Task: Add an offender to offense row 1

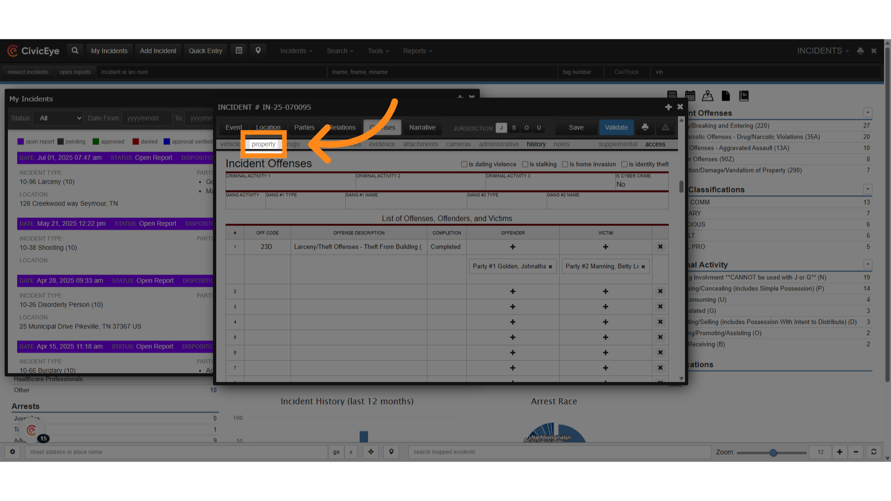Action: point(513,247)
